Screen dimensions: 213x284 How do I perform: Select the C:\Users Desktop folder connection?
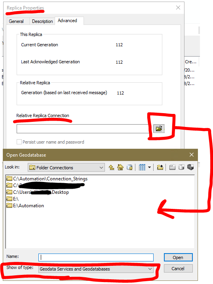[38, 192]
